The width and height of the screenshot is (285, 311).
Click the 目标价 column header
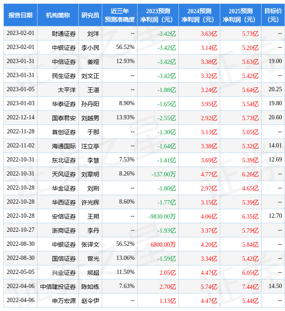point(273,15)
